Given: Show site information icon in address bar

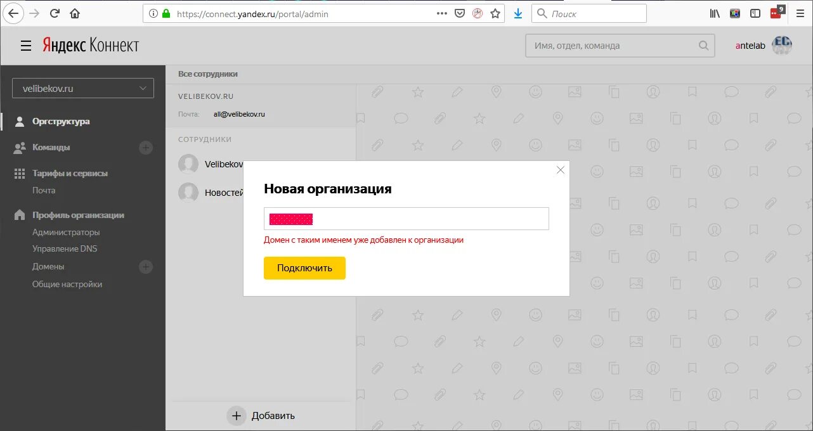Looking at the screenshot, I should pos(153,13).
